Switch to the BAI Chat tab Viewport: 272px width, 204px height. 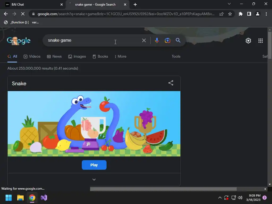[33, 5]
